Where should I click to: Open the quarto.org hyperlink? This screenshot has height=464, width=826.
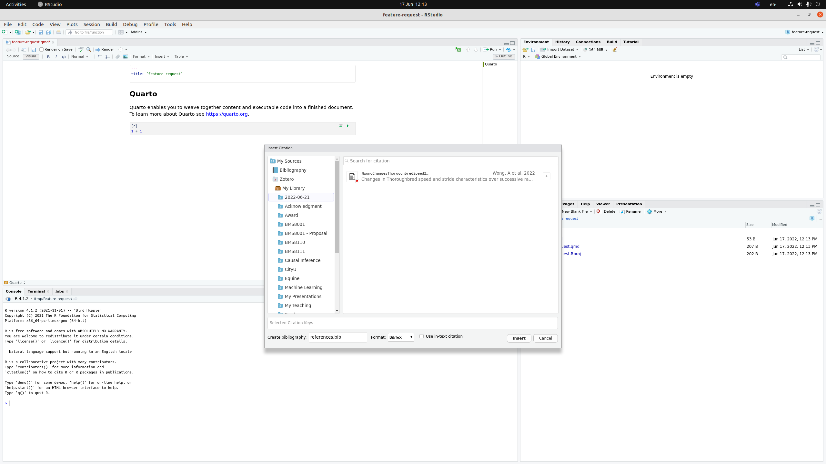point(227,114)
